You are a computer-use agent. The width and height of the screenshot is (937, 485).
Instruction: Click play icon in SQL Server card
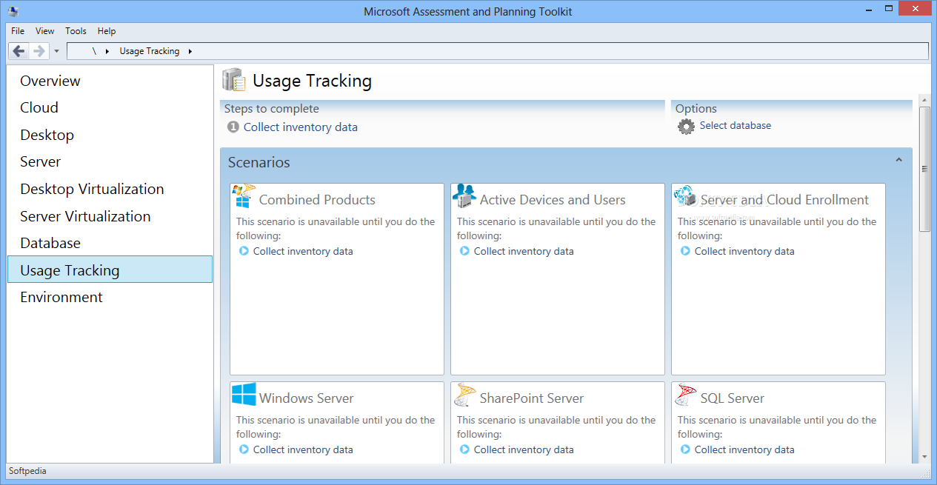click(685, 449)
